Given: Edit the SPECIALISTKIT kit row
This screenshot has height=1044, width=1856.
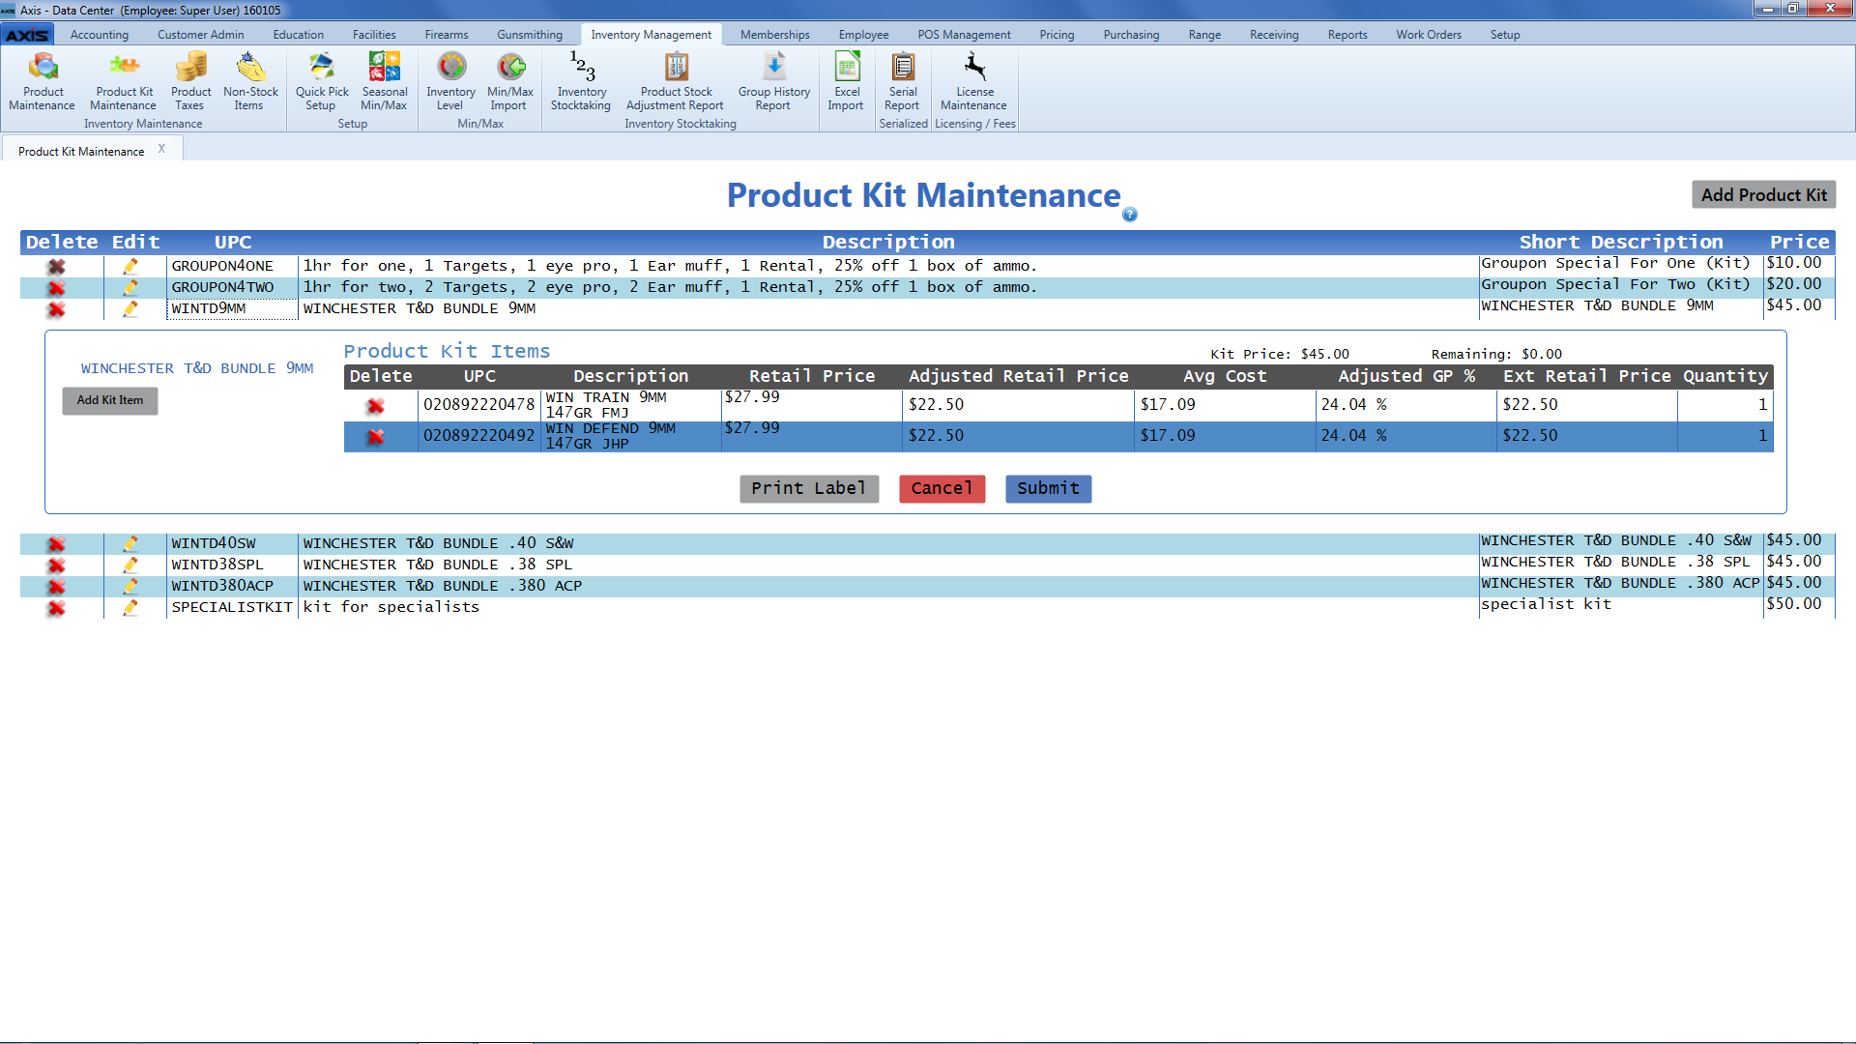Looking at the screenshot, I should pos(130,607).
